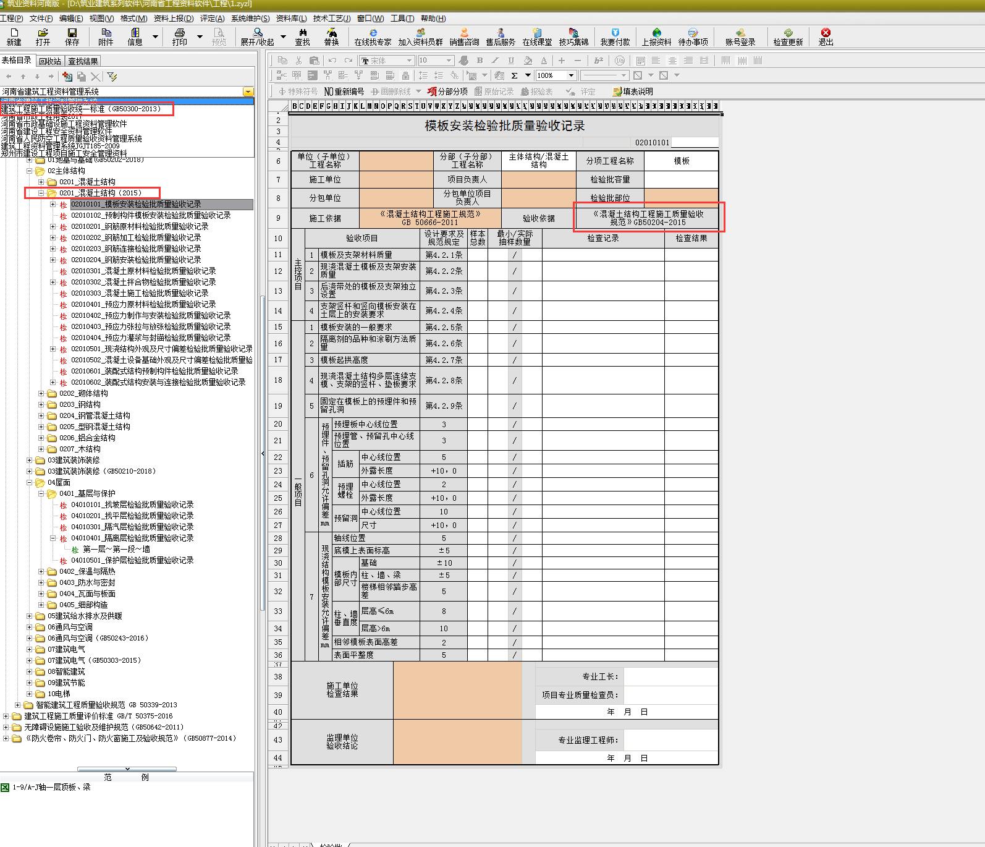The height and width of the screenshot is (847, 985).
Task: Switch to the 回收站 tab
Action: pos(50,61)
